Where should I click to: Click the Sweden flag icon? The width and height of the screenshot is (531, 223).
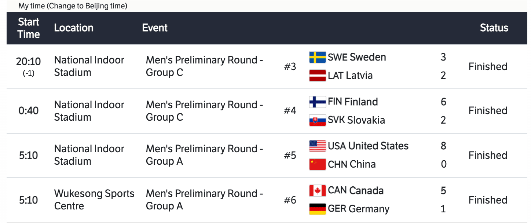(317, 57)
